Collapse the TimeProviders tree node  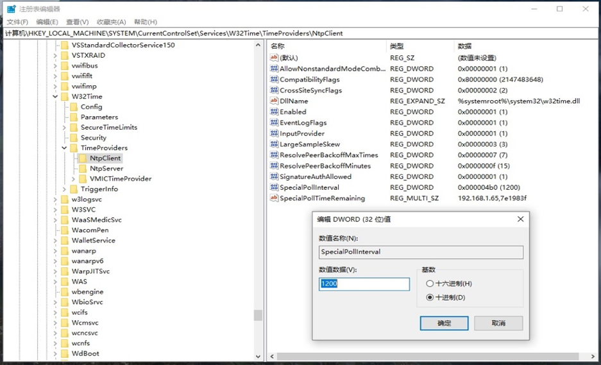pyautogui.click(x=64, y=148)
